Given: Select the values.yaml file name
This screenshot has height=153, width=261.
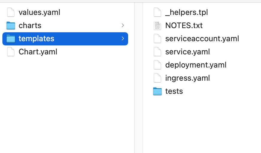Looking at the screenshot, I should click(39, 13).
